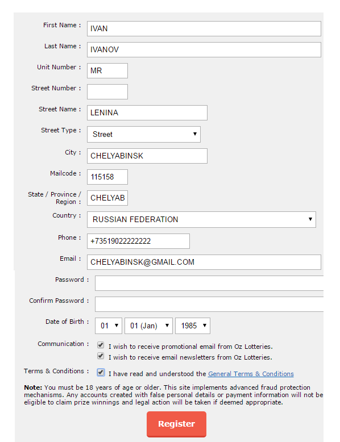Open the birth month dropdown

[x=148, y=326]
